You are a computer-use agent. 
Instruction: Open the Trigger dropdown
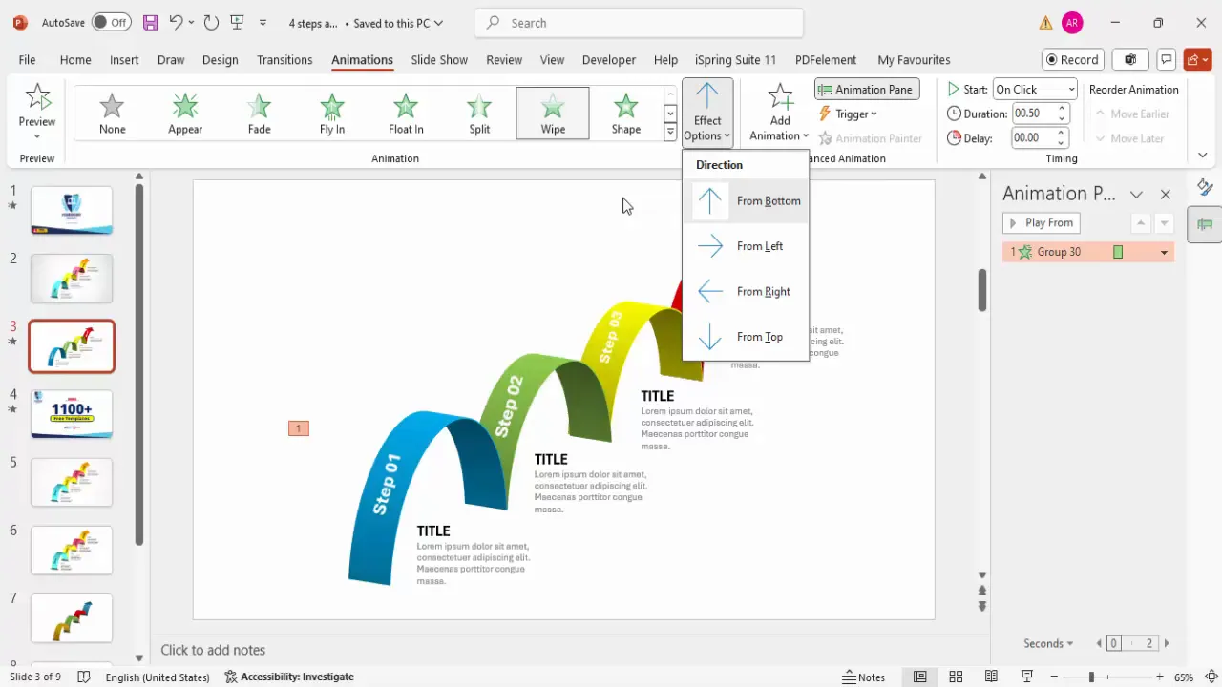pyautogui.click(x=848, y=114)
